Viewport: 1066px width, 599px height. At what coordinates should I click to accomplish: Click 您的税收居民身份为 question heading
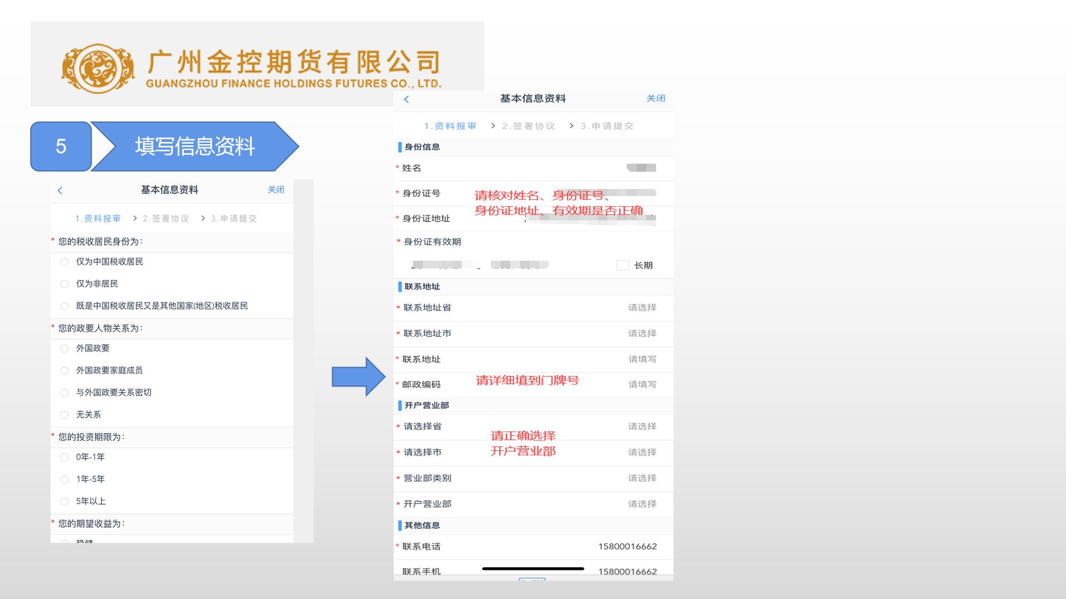(100, 241)
